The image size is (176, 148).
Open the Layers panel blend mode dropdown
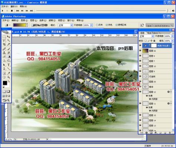[x=146, y=36]
